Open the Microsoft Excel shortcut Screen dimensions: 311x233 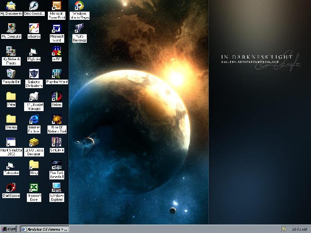click(34, 188)
